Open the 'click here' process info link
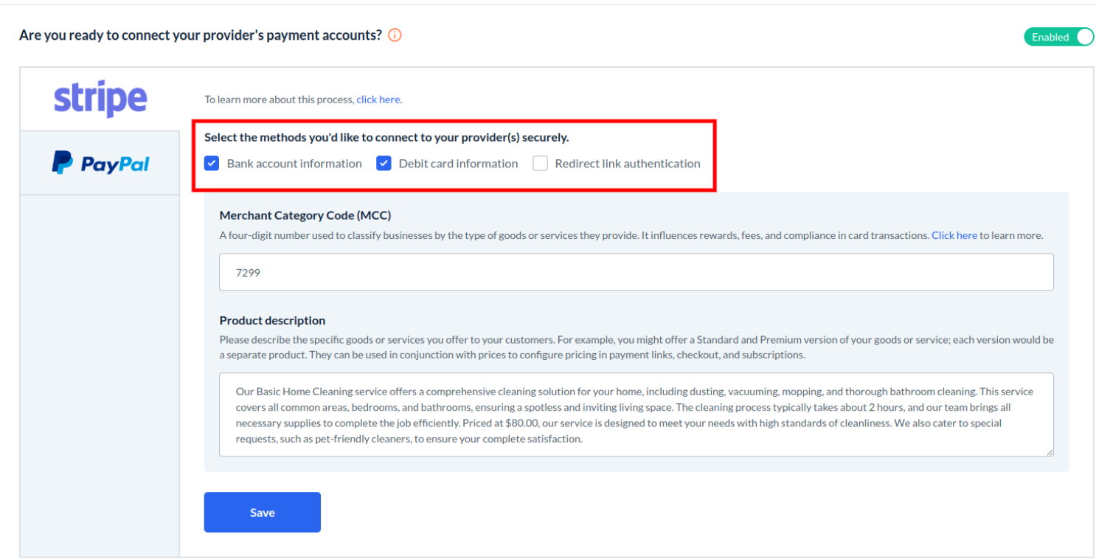 (379, 100)
